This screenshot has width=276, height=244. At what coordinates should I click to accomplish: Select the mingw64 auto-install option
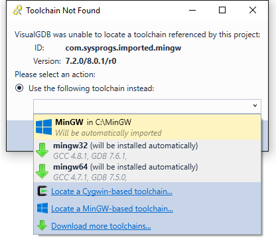tap(147, 172)
